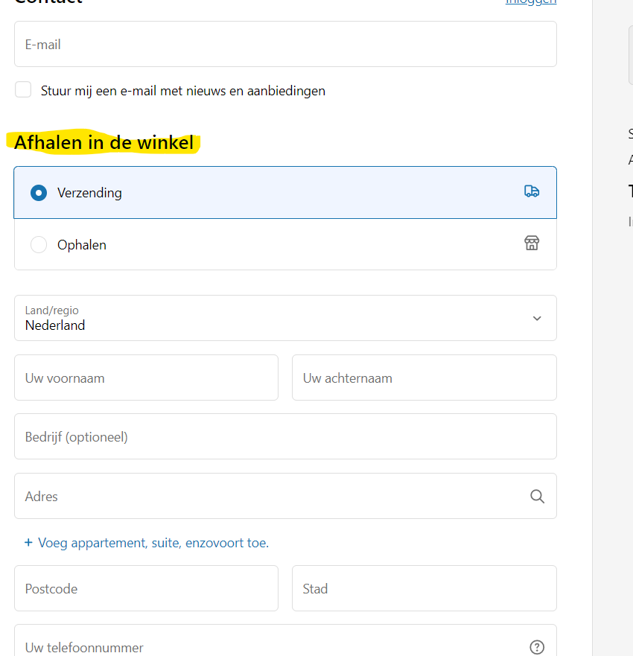633x656 pixels.
Task: Enable the news and offers email checkbox
Action: coord(24,90)
